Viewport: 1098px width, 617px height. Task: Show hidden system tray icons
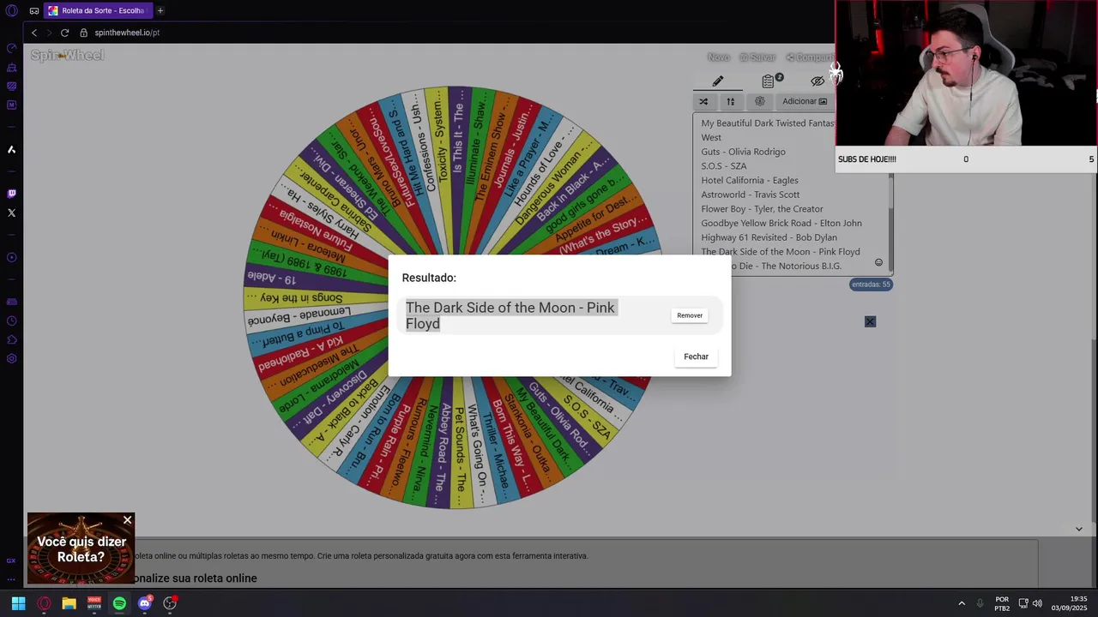point(961,603)
